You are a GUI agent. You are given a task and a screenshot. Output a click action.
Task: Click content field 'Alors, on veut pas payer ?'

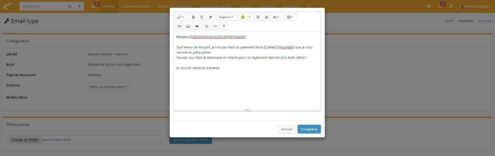pyautogui.click(x=108, y=87)
